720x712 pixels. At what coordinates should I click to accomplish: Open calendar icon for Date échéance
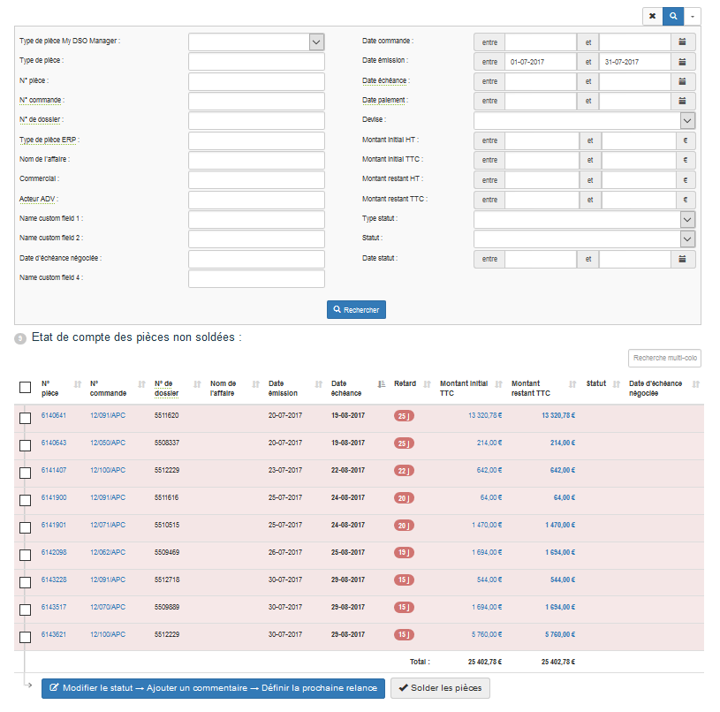pyautogui.click(x=682, y=81)
